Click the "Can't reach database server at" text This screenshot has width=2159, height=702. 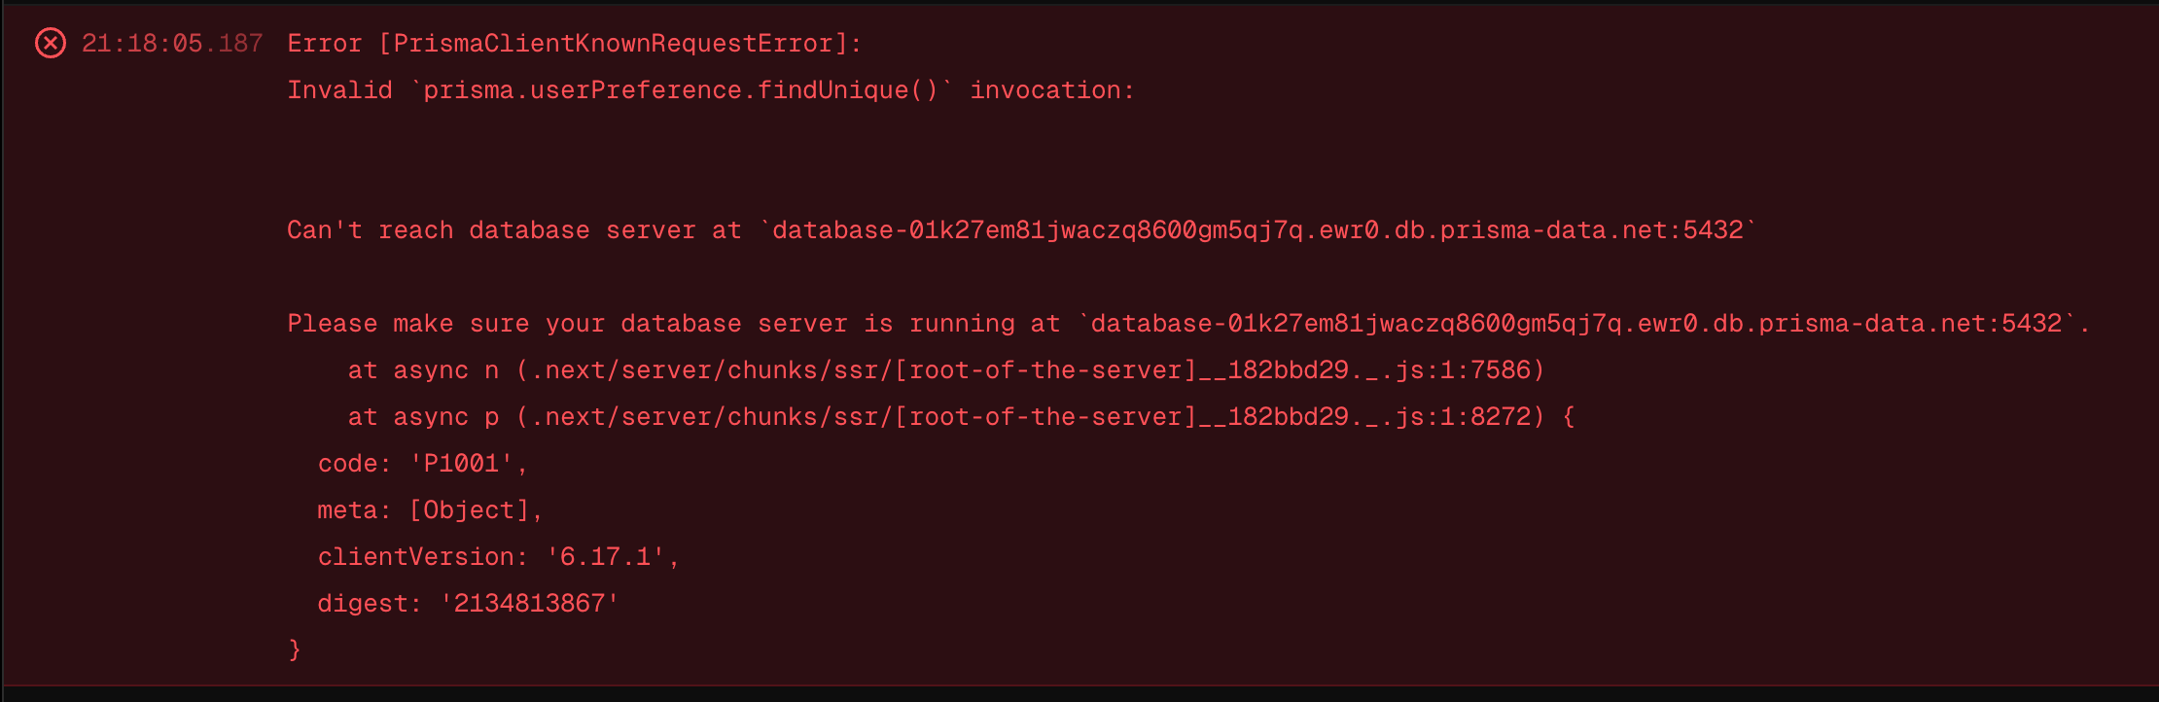513,229
